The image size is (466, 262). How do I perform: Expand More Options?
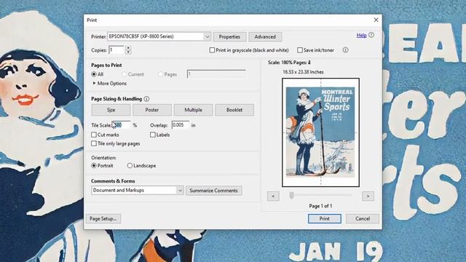(x=109, y=84)
